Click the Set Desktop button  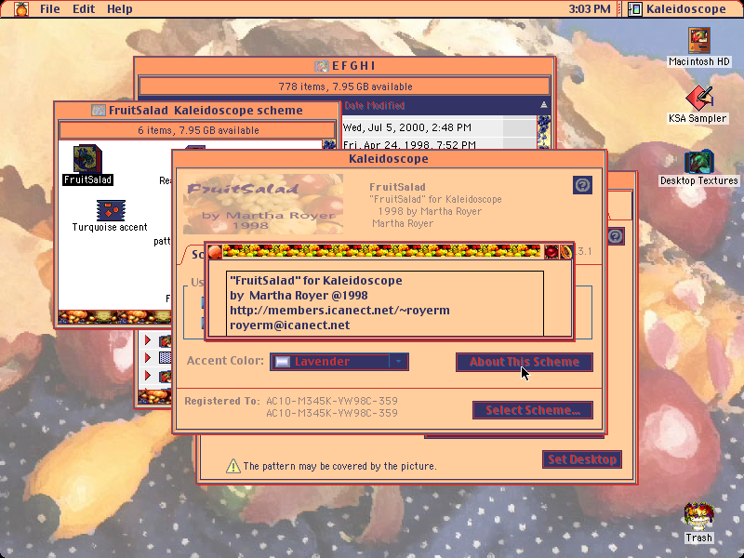582,459
